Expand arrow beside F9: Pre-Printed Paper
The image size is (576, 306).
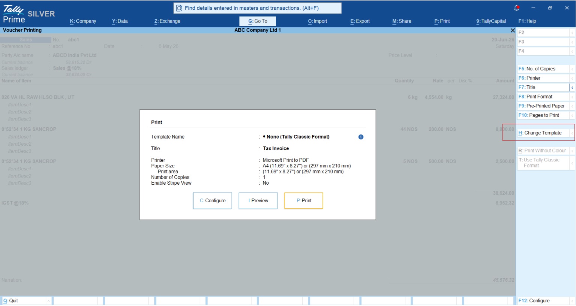pos(572,106)
